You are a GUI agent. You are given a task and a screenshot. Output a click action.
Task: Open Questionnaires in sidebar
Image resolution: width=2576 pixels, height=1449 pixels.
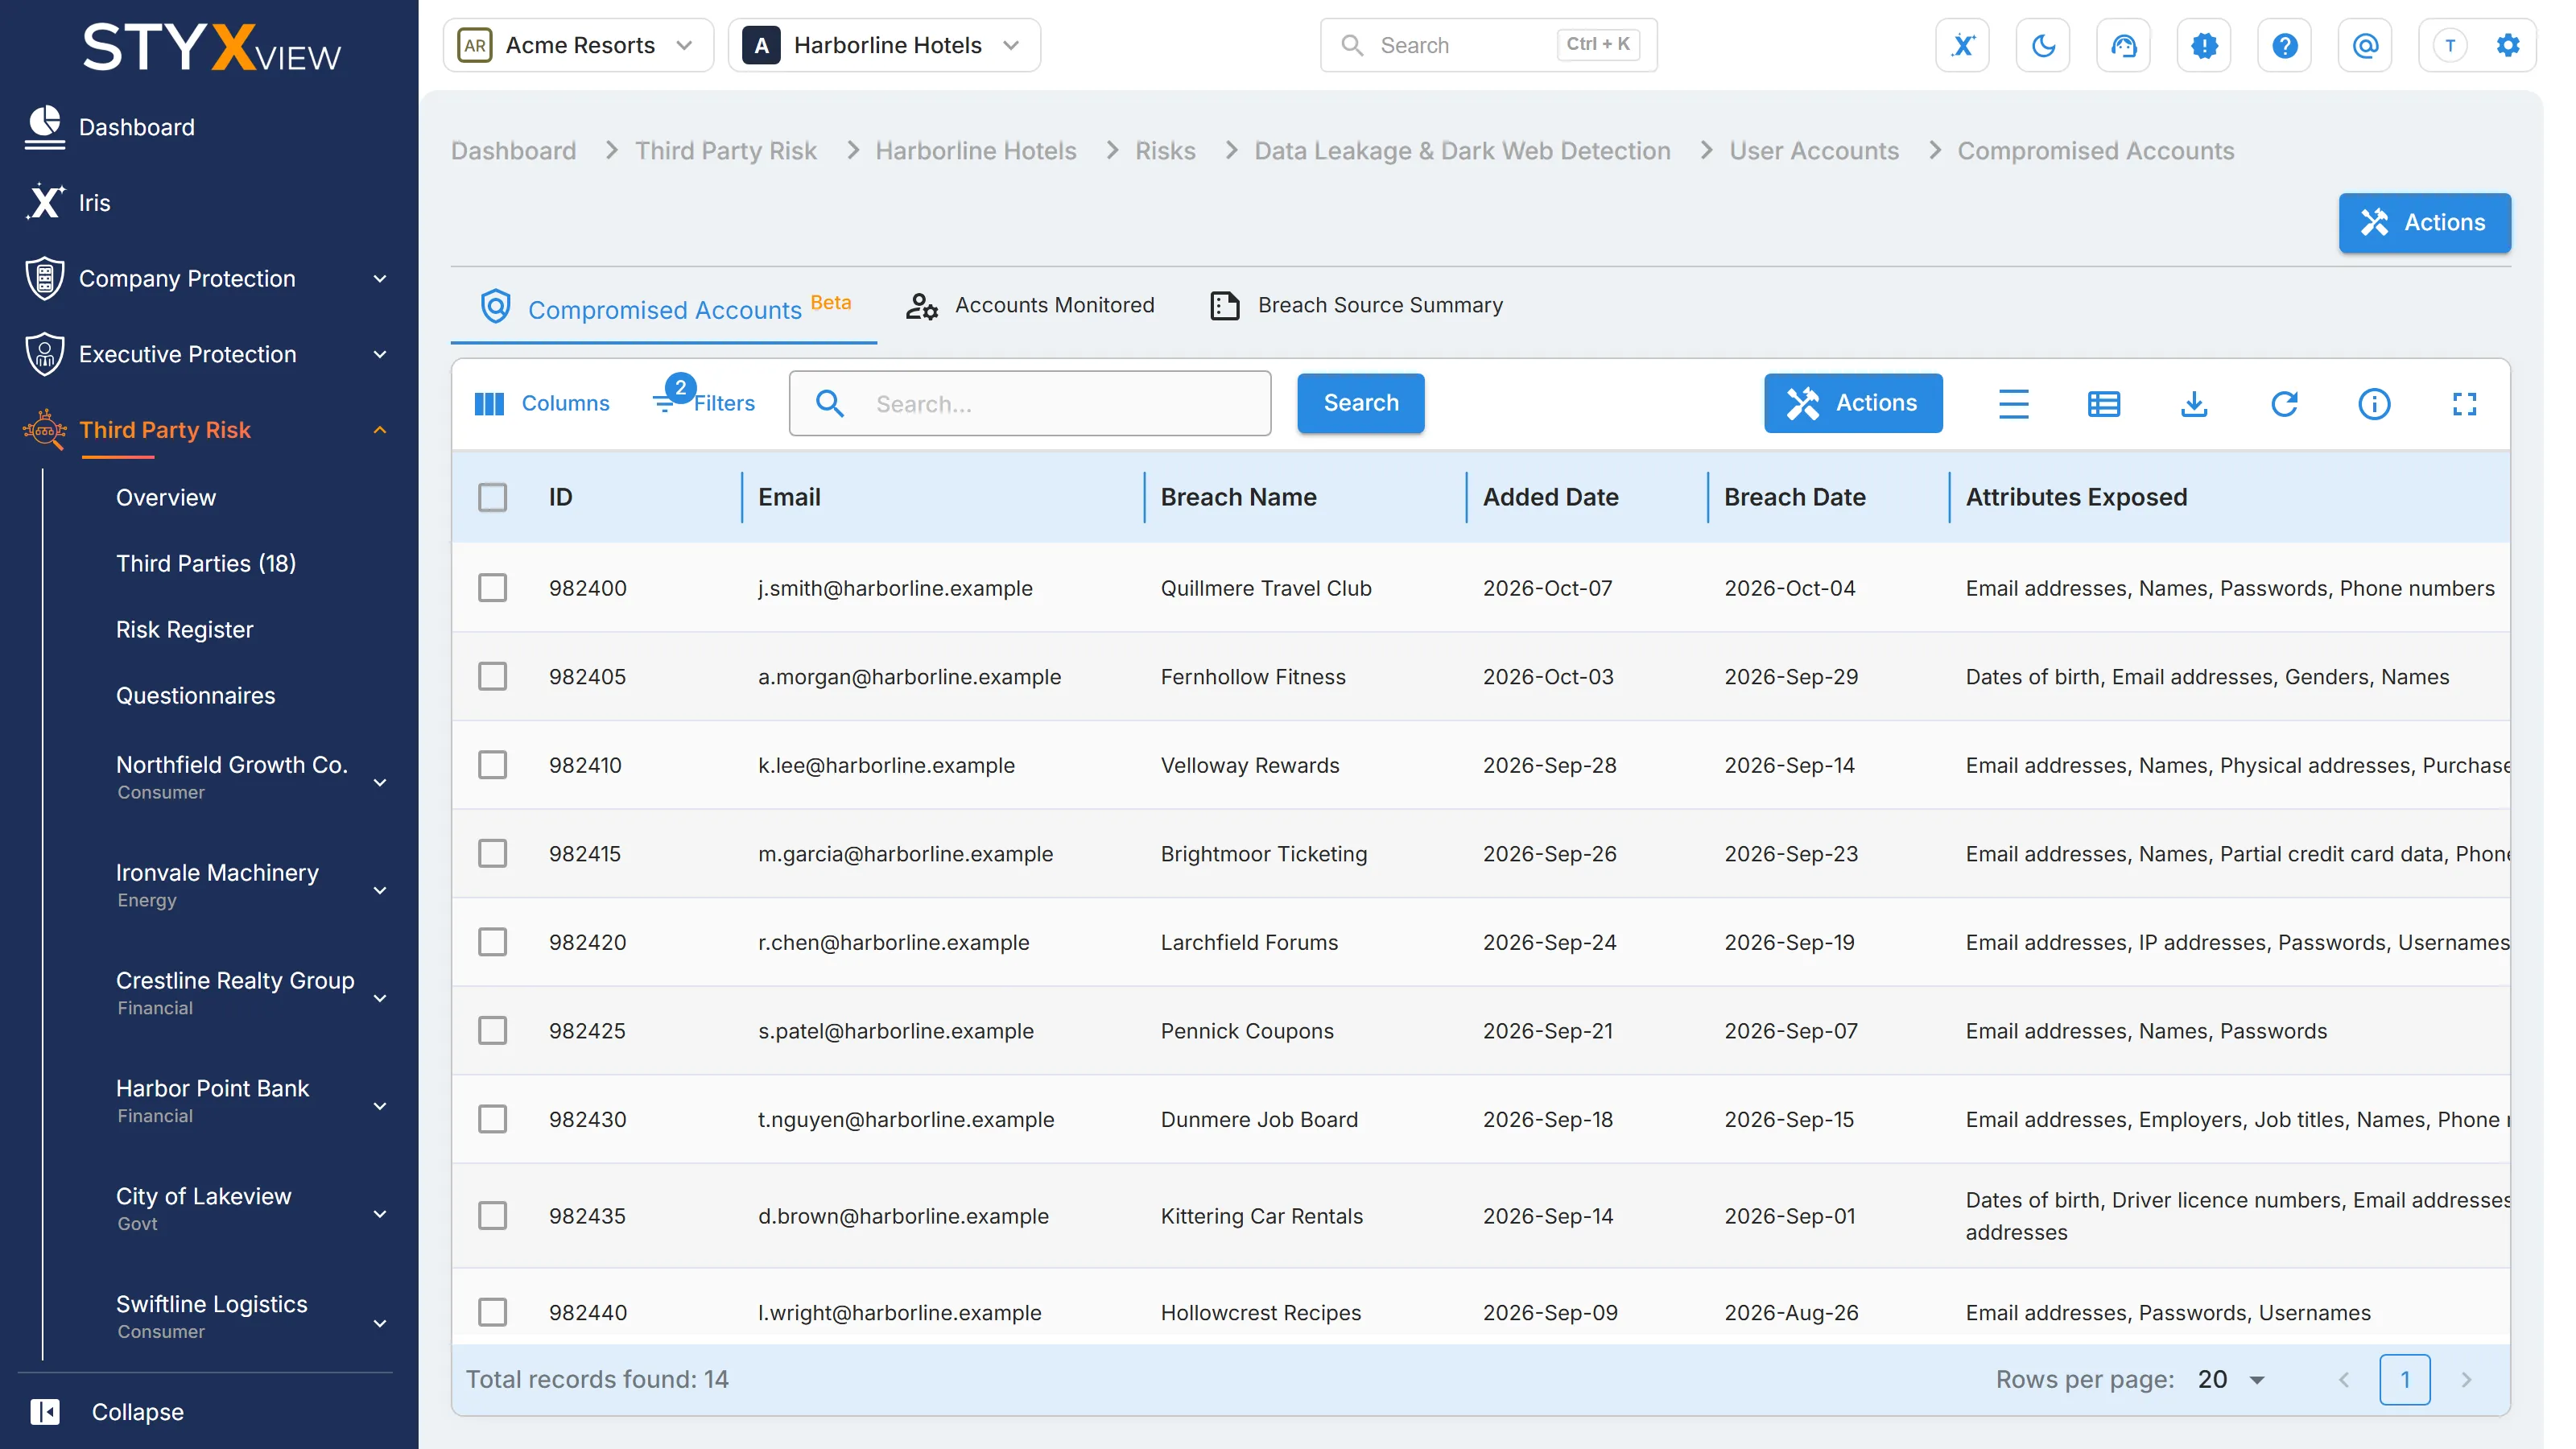tap(195, 695)
